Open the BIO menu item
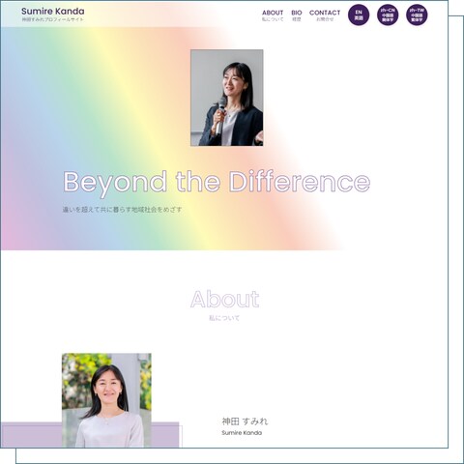Screen dimensions: 464x464 (297, 15)
